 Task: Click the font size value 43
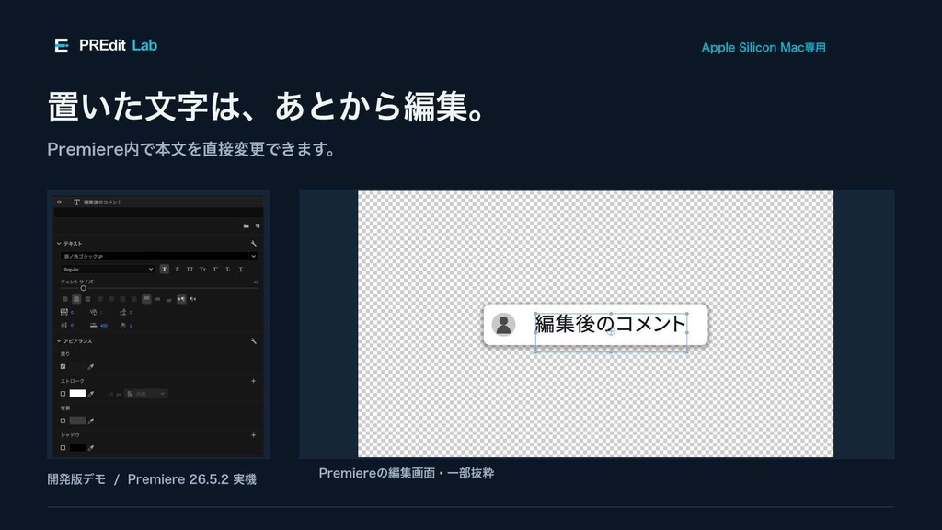(x=256, y=282)
